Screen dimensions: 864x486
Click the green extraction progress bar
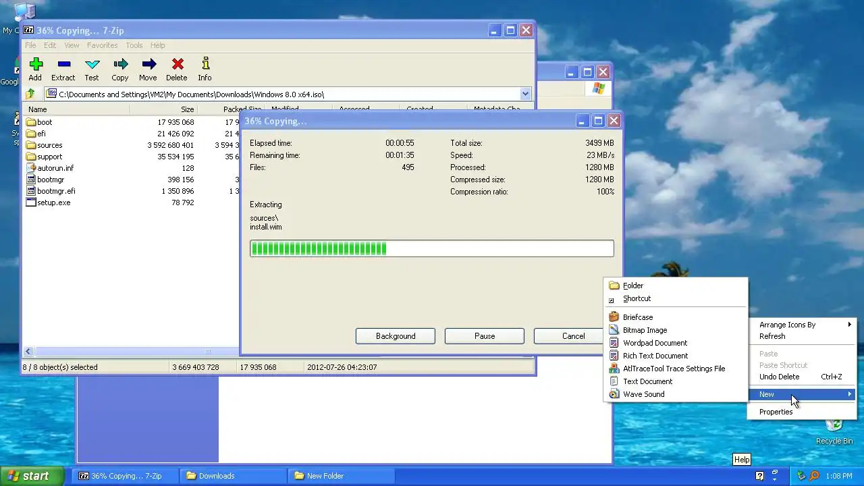(432, 248)
